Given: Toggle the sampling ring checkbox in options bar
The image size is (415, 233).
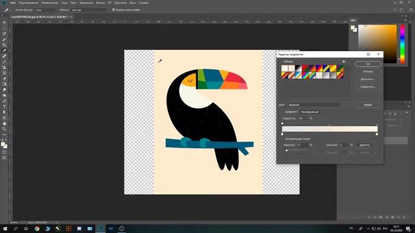Looking at the screenshot, I should (x=113, y=10).
